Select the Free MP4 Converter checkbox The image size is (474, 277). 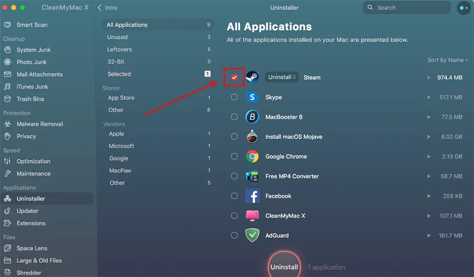click(234, 176)
